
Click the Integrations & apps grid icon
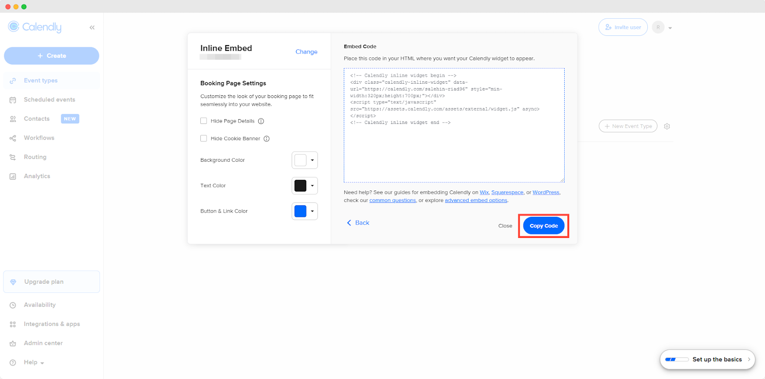pos(13,324)
